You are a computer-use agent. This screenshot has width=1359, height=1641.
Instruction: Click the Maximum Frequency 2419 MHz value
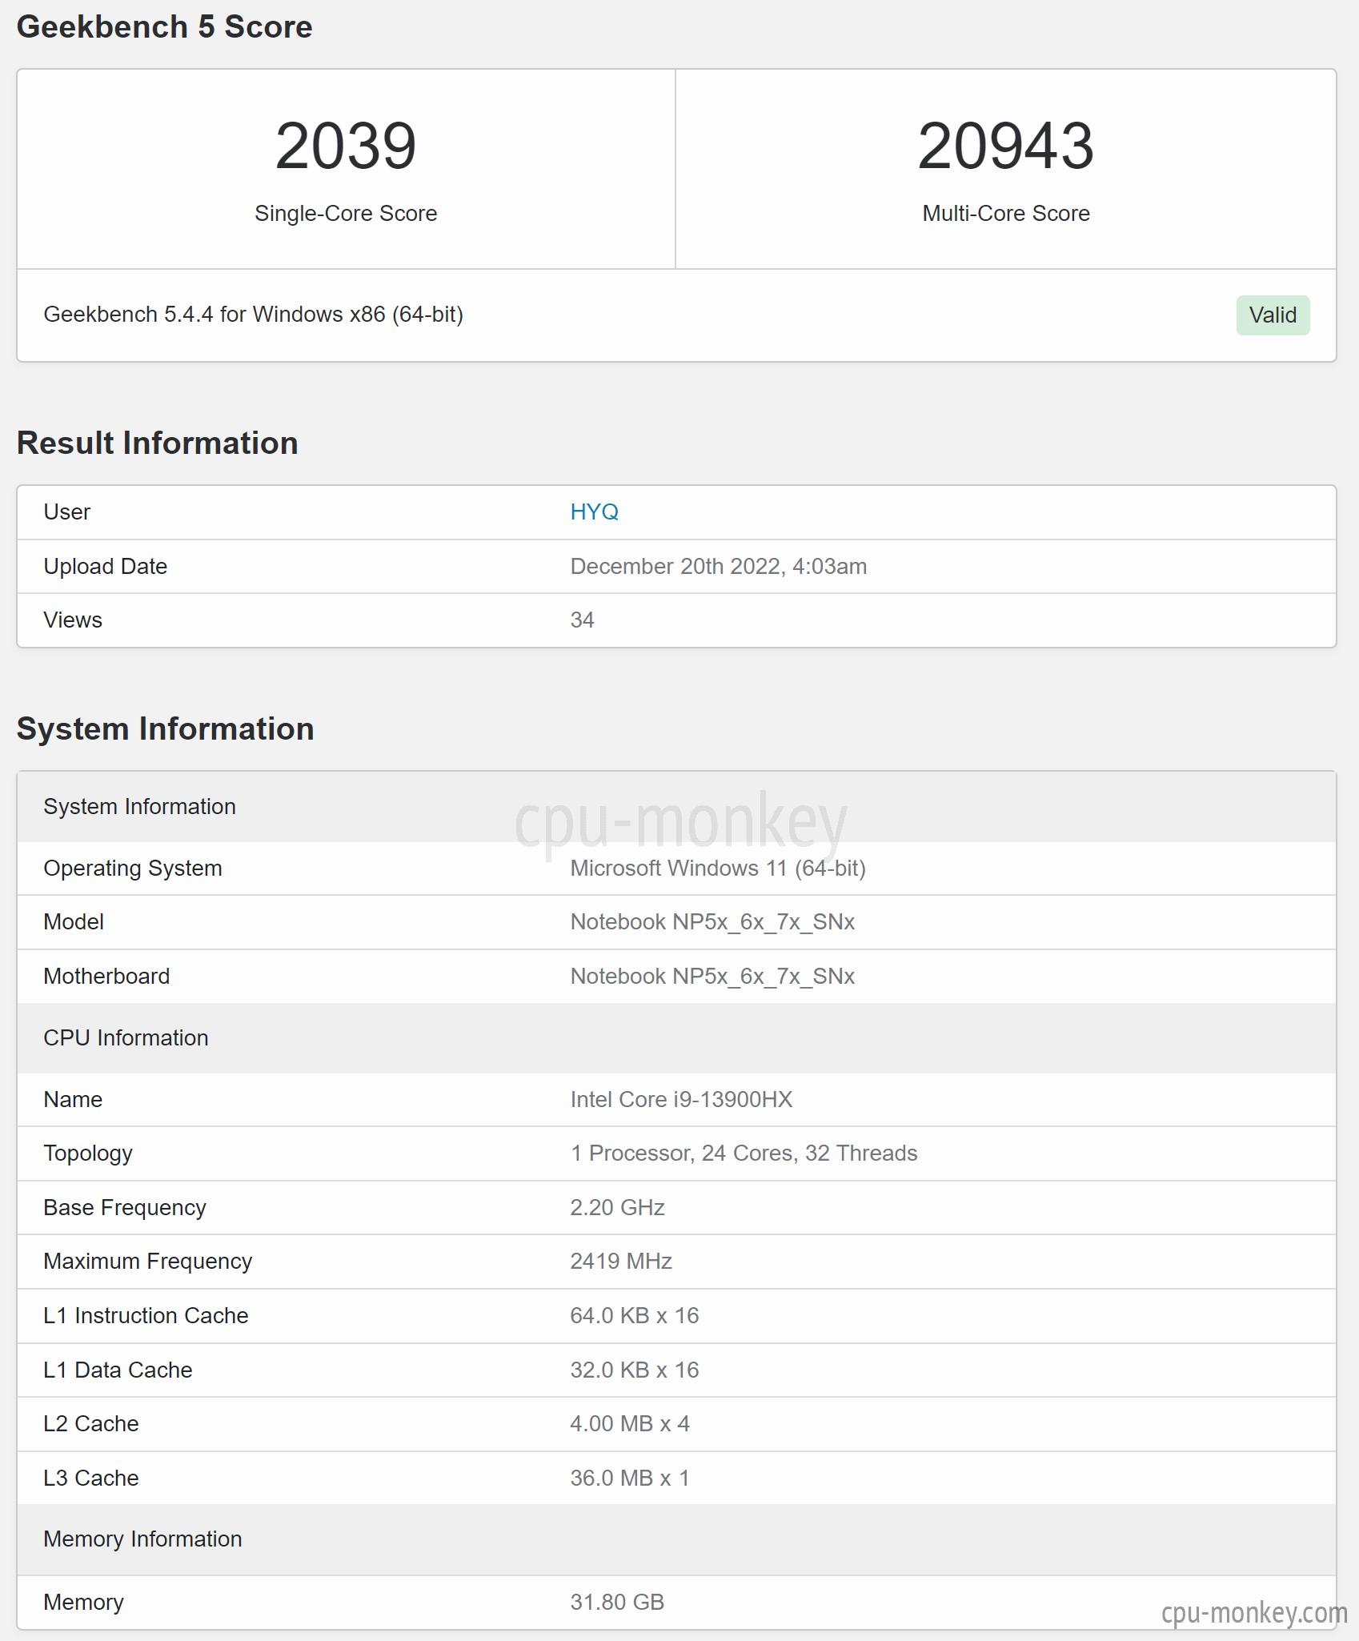[621, 1261]
